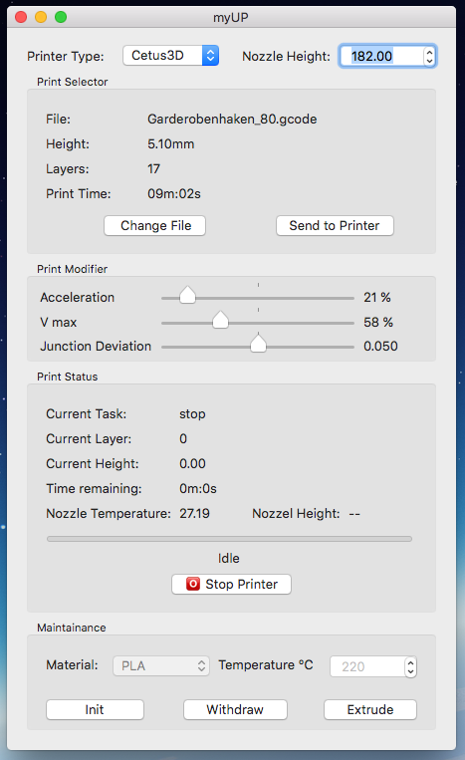Viewport: 465px width, 760px height.
Task: Click the Junction Deviation slider handle
Action: [x=258, y=344]
